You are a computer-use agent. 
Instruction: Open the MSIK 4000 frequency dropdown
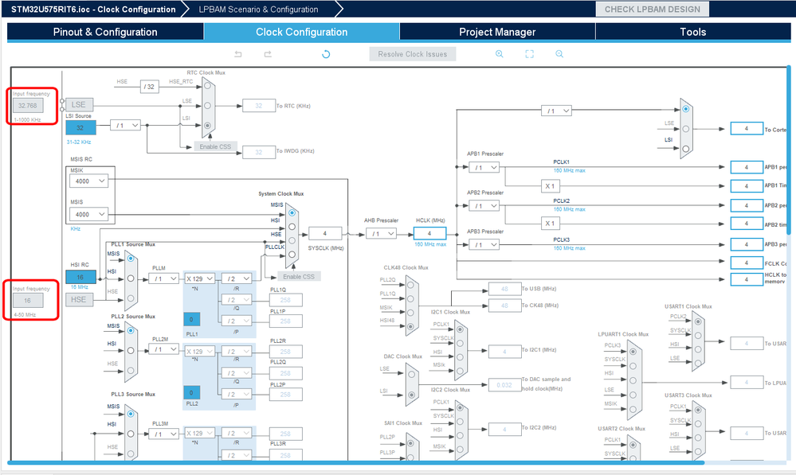(89, 181)
